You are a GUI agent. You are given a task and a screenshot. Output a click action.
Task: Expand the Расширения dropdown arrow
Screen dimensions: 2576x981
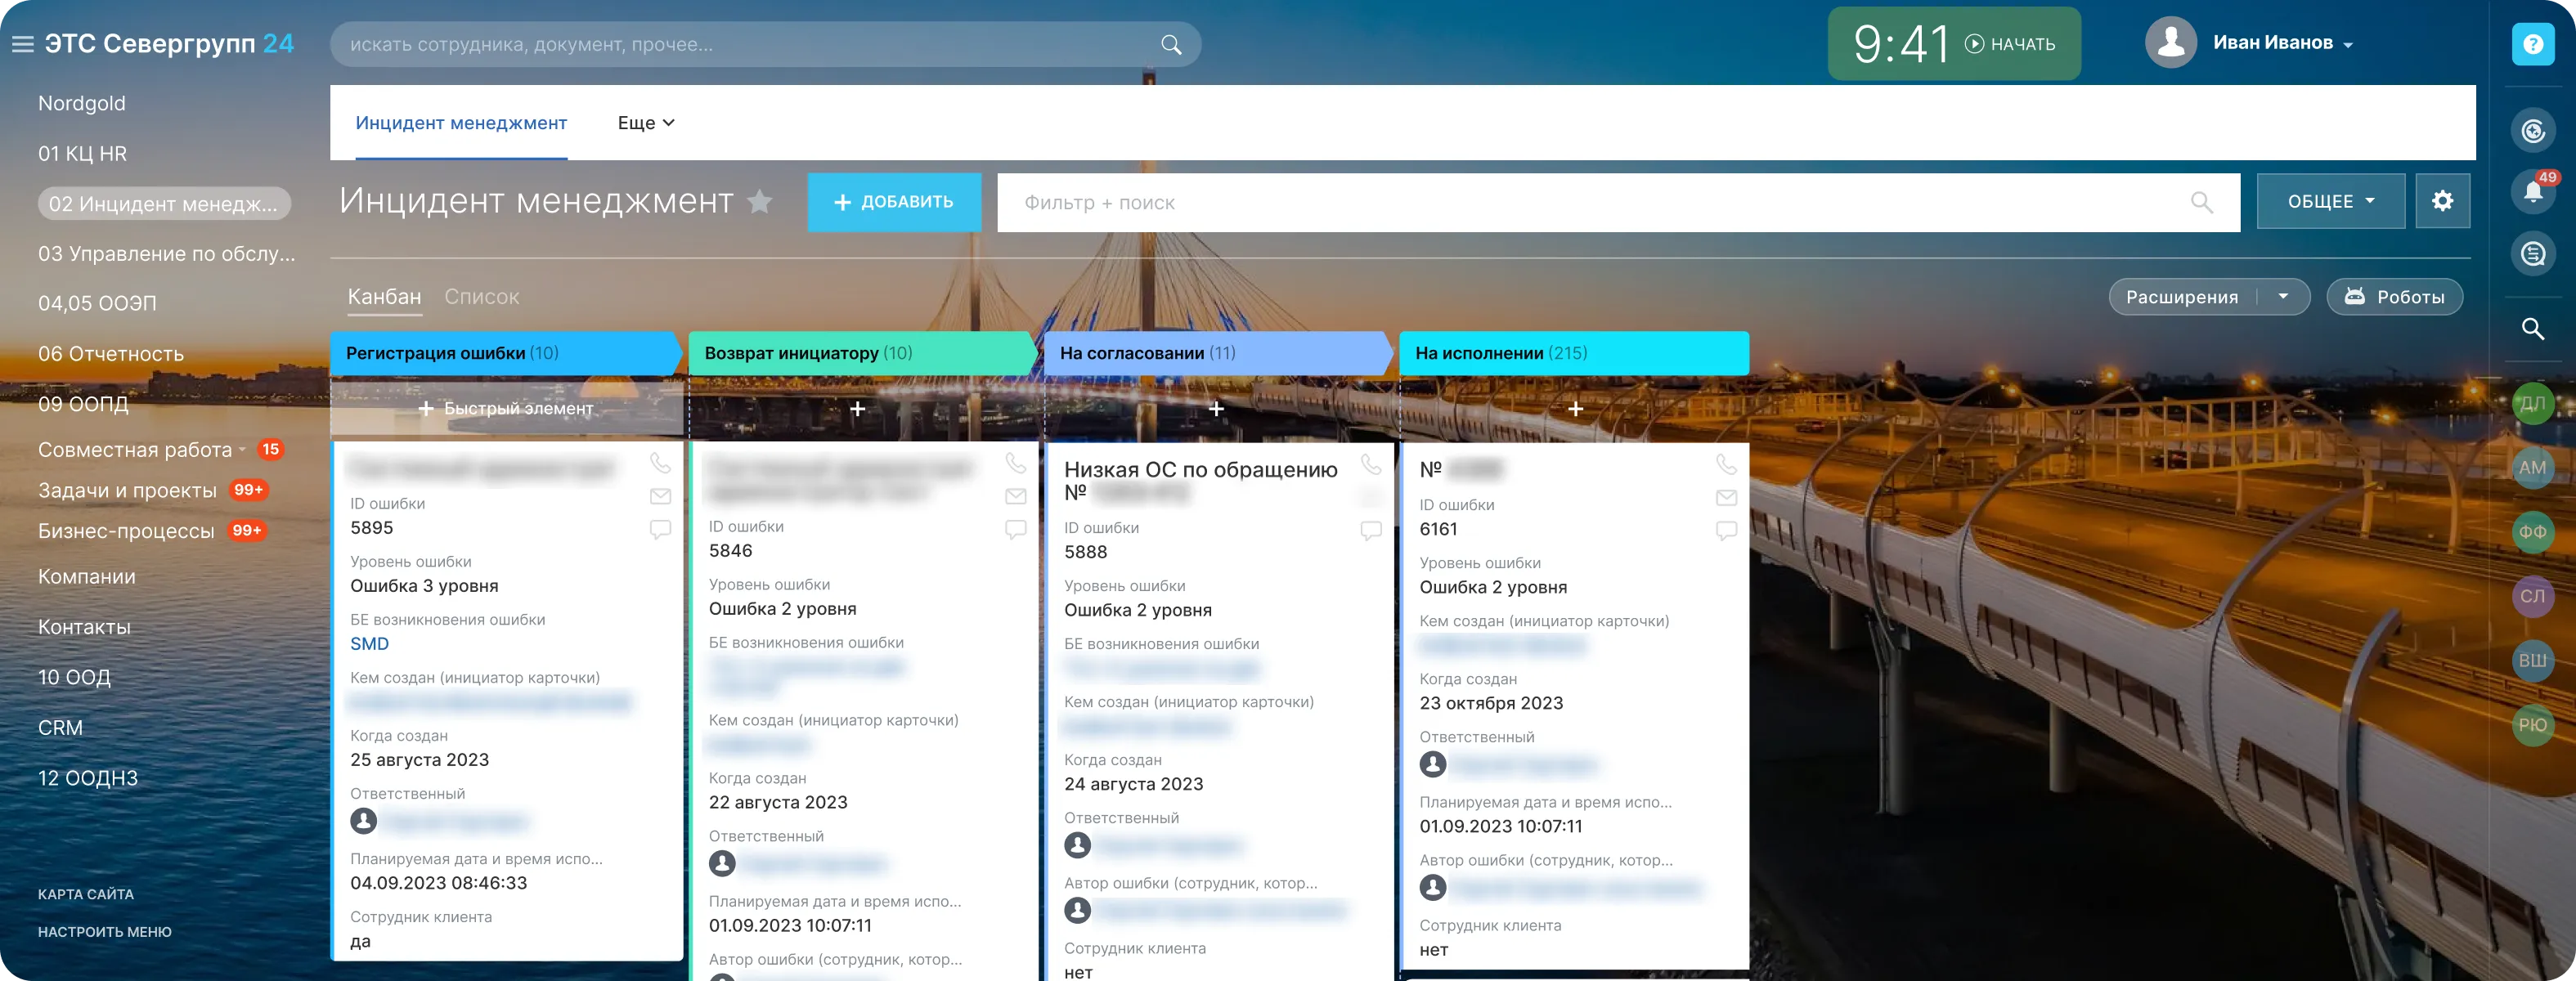(2283, 297)
